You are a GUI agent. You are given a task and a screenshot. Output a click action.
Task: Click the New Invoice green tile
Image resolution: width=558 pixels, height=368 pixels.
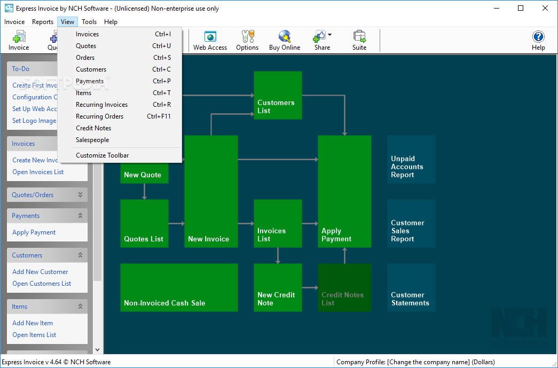coord(211,191)
